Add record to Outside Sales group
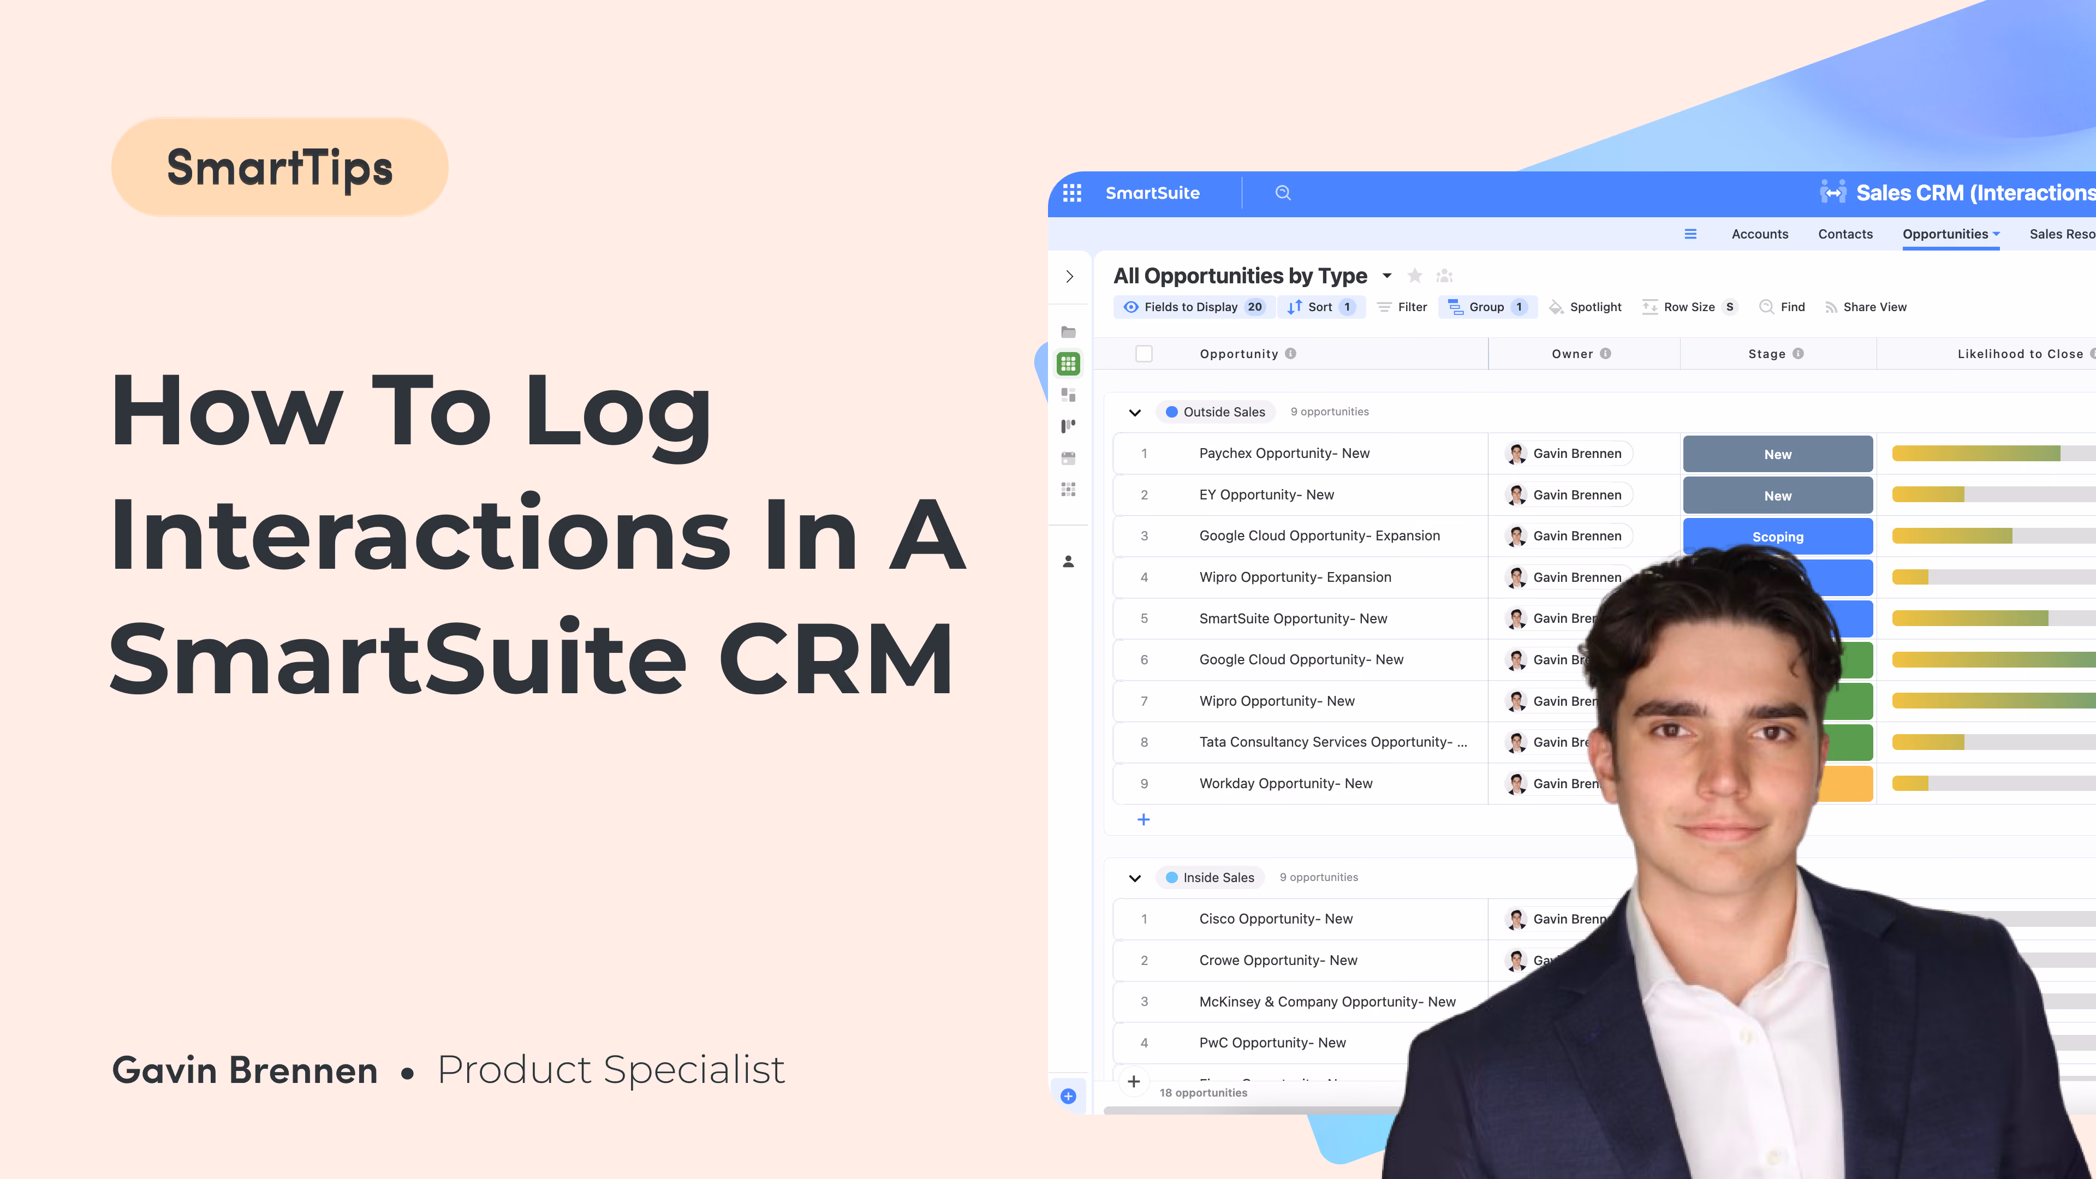Image resolution: width=2096 pixels, height=1179 pixels. [x=1143, y=819]
